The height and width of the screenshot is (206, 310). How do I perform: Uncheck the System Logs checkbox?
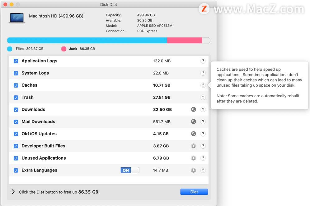pyautogui.click(x=16, y=73)
